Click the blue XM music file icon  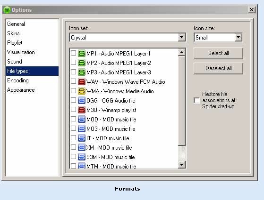point(82,147)
